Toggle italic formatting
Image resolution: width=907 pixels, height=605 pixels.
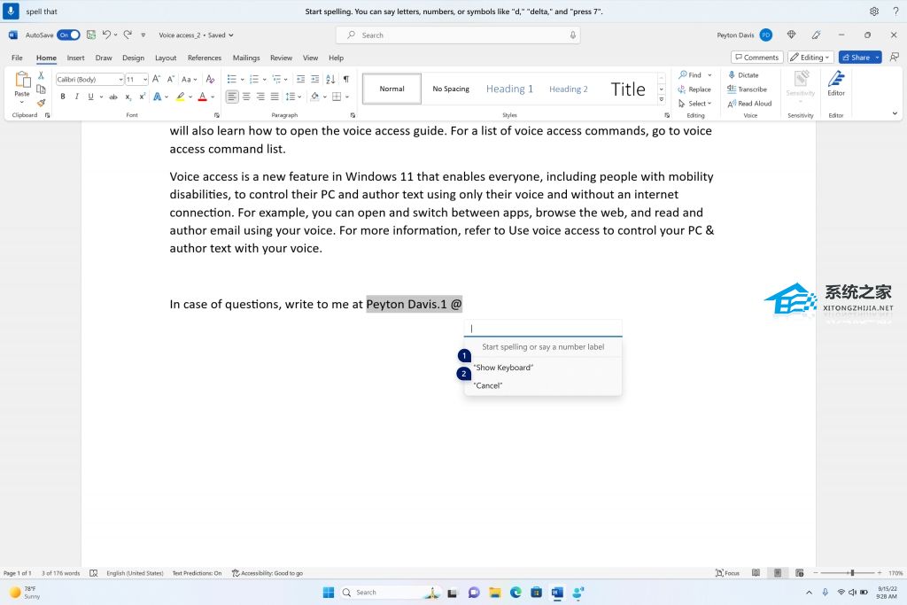pos(77,97)
